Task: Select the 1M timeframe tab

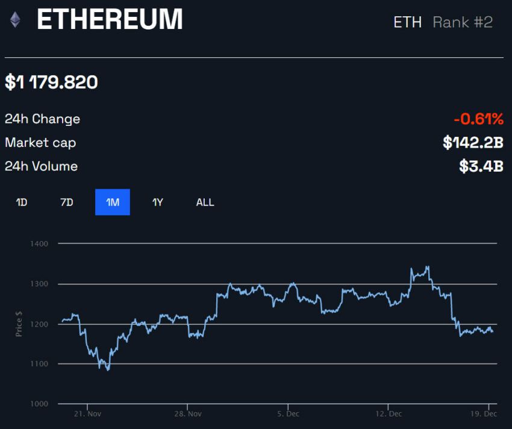Action: (112, 202)
